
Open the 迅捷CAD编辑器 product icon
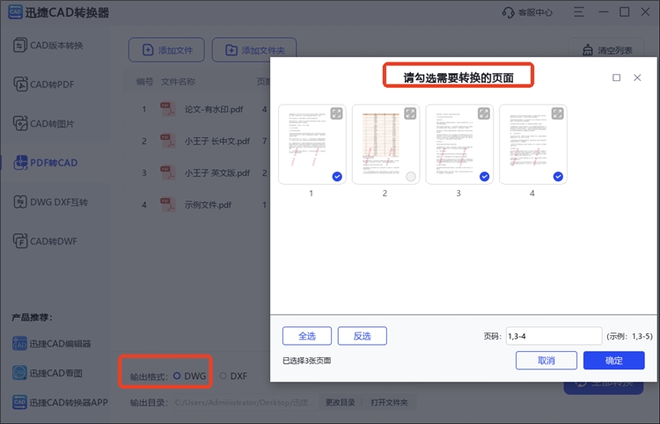tap(19, 344)
